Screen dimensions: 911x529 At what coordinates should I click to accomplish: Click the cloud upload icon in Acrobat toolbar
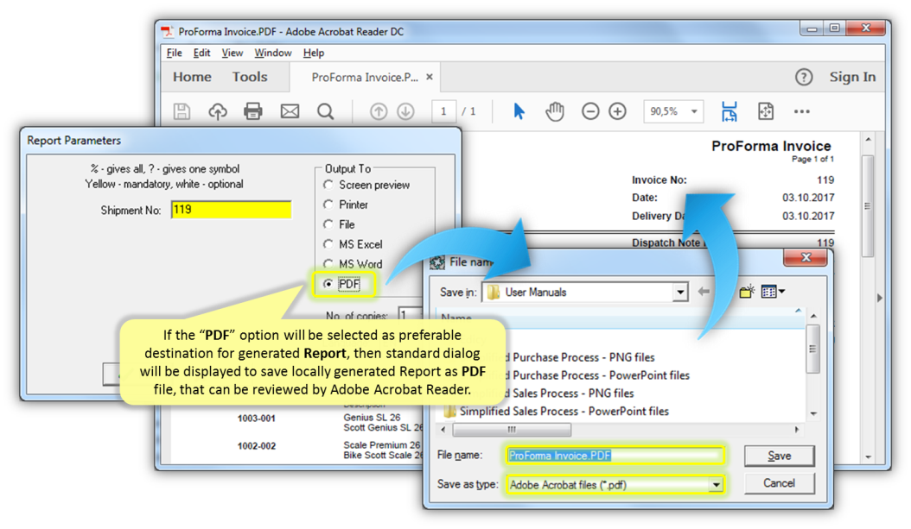[218, 111]
